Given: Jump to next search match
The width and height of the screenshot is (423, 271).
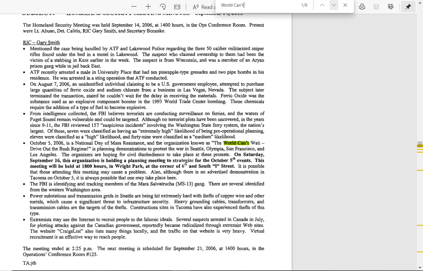Looking at the screenshot, I should pyautogui.click(x=334, y=5).
